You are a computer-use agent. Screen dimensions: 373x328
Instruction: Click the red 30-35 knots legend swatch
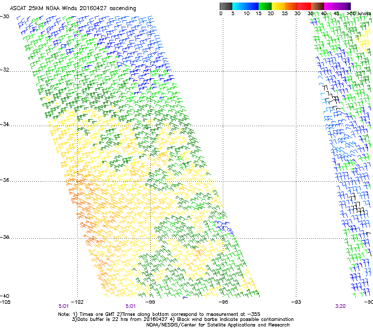tap(304, 6)
